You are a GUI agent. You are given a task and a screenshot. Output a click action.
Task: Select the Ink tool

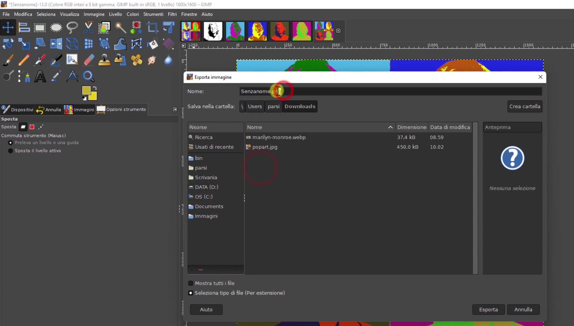coord(56,60)
